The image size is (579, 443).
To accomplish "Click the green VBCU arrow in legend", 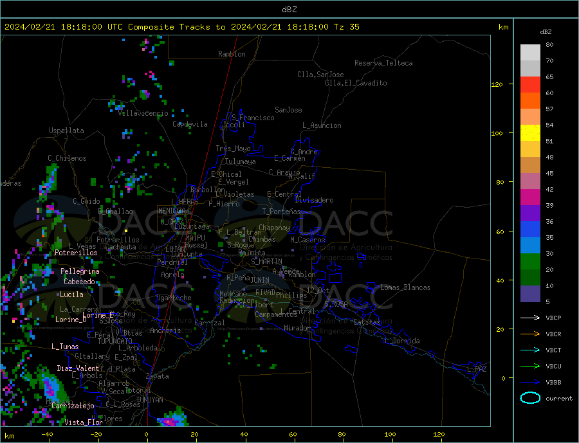I will 530,366.
